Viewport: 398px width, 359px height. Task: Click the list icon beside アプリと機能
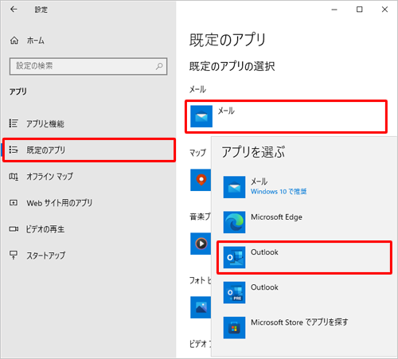[x=14, y=123]
